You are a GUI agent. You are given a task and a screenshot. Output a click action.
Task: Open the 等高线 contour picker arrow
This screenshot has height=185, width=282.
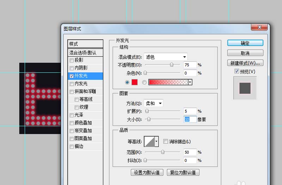tap(157, 141)
